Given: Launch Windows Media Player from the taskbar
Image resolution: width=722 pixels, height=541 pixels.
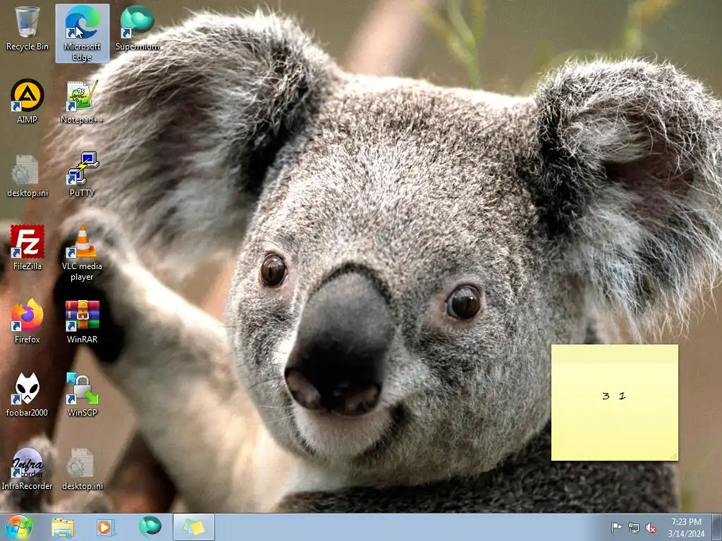Looking at the screenshot, I should [x=105, y=528].
